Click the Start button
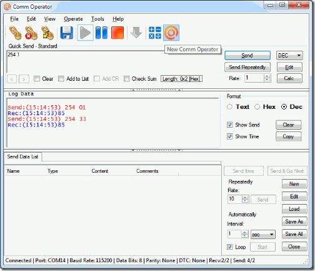This screenshot has height=271, width=315. [262, 247]
